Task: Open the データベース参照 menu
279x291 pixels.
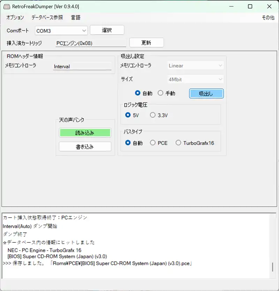Action: pos(47,17)
